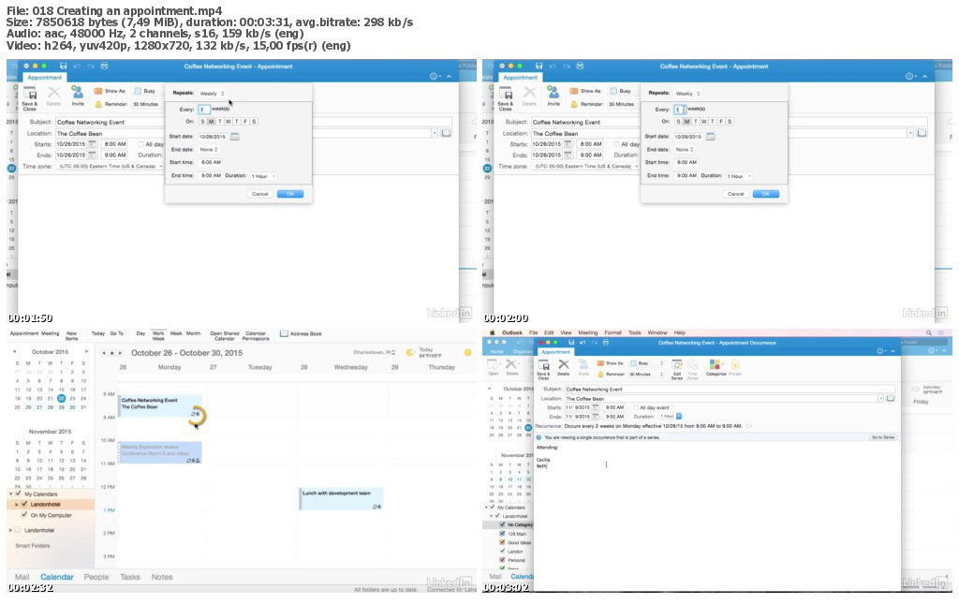959x604 pixels.
Task: Open End date None dropdown in 00:01:50 frame
Action: click(x=209, y=150)
